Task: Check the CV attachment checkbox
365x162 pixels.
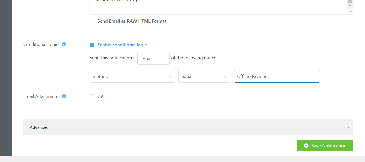Action: pos(92,96)
